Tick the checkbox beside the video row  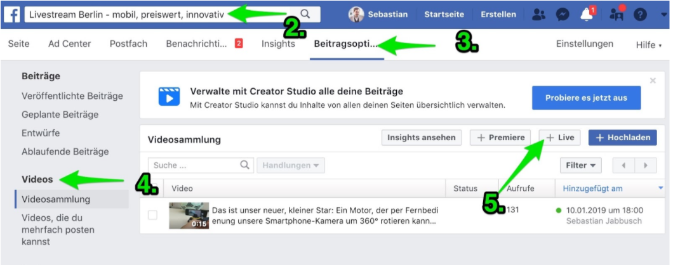152,215
